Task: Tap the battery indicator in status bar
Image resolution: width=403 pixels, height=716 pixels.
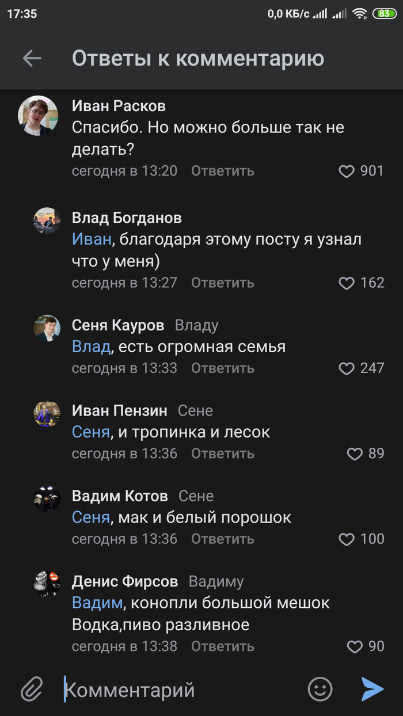Action: pyautogui.click(x=384, y=13)
